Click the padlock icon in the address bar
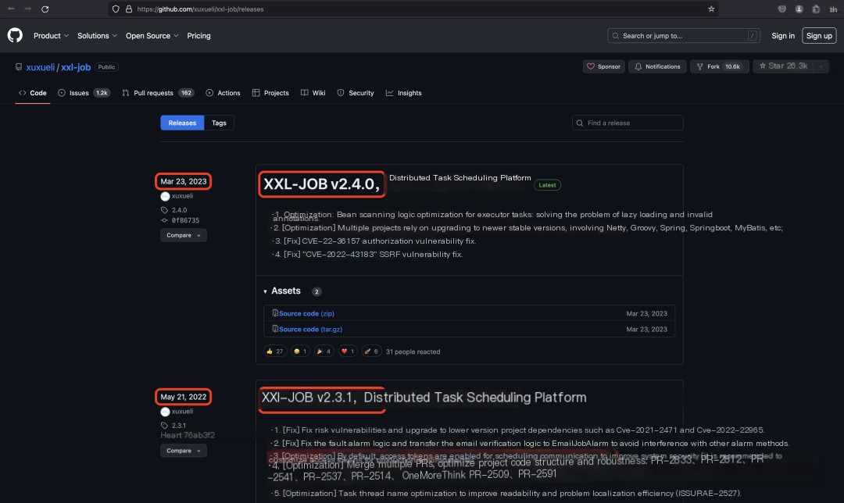The height and width of the screenshot is (503, 844). point(129,9)
